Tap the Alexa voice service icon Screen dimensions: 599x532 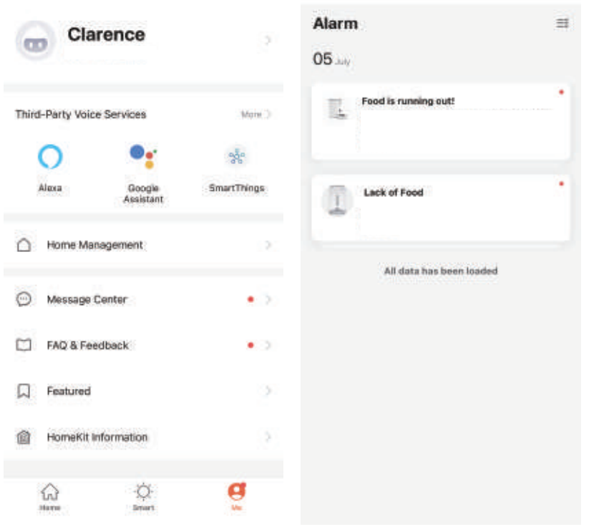[x=50, y=158]
